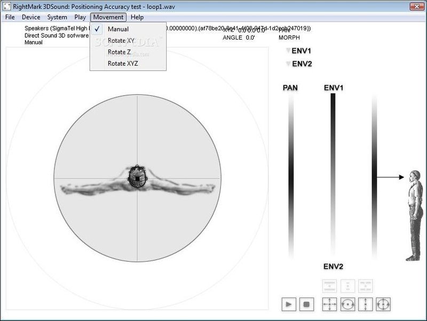
Task: Click first faded ENV2 mode icon
Action: 329,286
